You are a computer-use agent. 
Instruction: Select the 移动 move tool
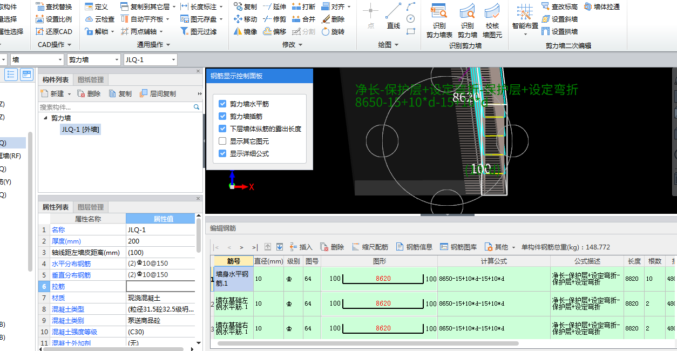click(x=245, y=19)
